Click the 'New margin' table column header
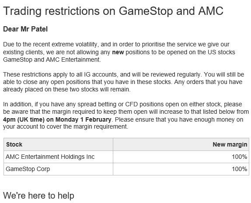Image resolution: width=251 pixels, height=203 pixels. (230, 144)
